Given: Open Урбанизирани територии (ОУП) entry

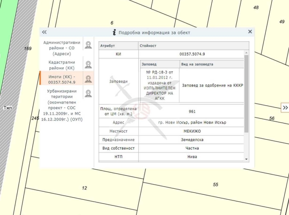Looking at the screenshot, I should pyautogui.click(x=62, y=105).
